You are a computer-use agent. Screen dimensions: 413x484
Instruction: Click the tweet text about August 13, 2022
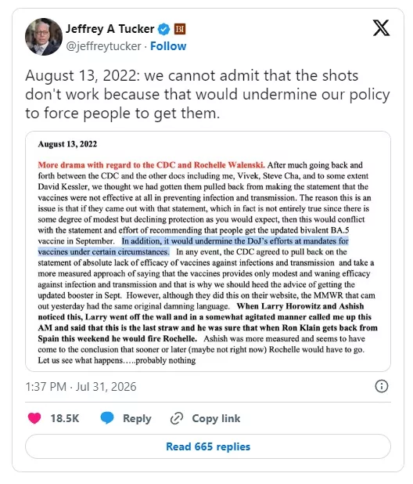tap(207, 94)
